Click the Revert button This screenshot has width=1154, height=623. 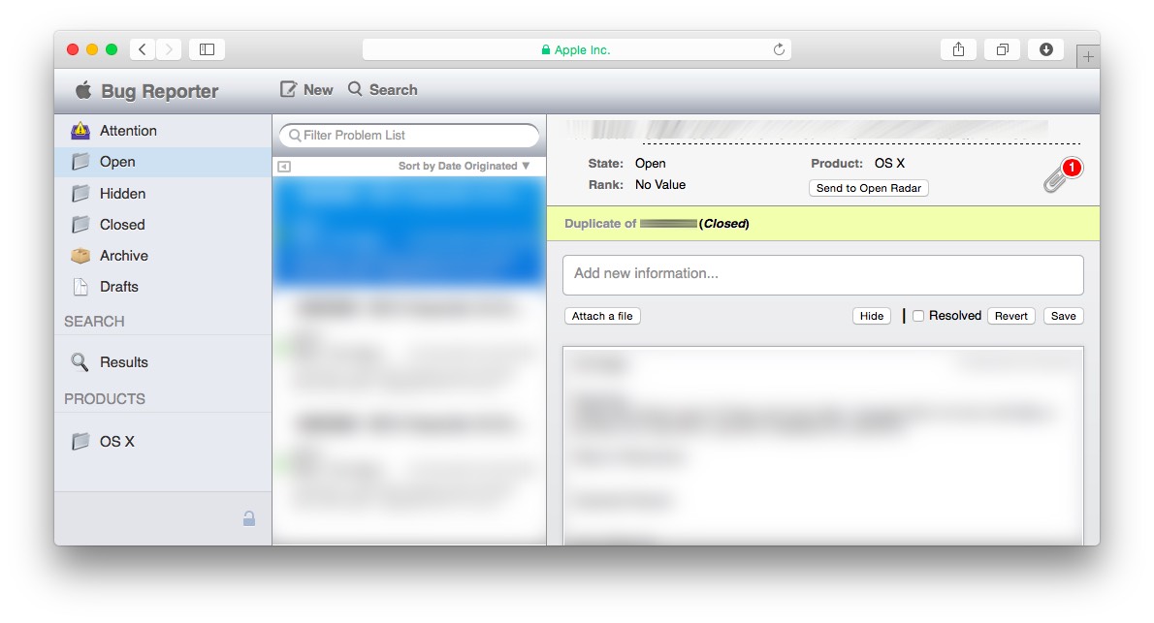coord(1011,316)
